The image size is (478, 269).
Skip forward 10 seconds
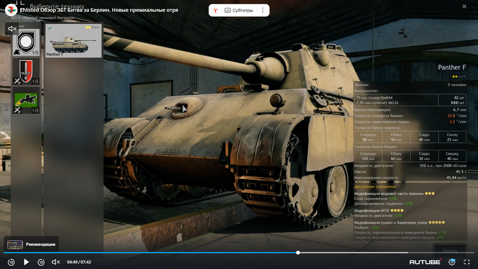[41, 262]
